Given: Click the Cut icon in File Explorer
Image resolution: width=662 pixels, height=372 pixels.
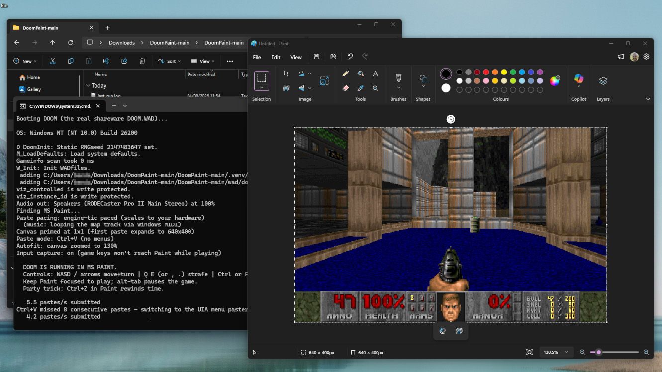Looking at the screenshot, I should [52, 61].
